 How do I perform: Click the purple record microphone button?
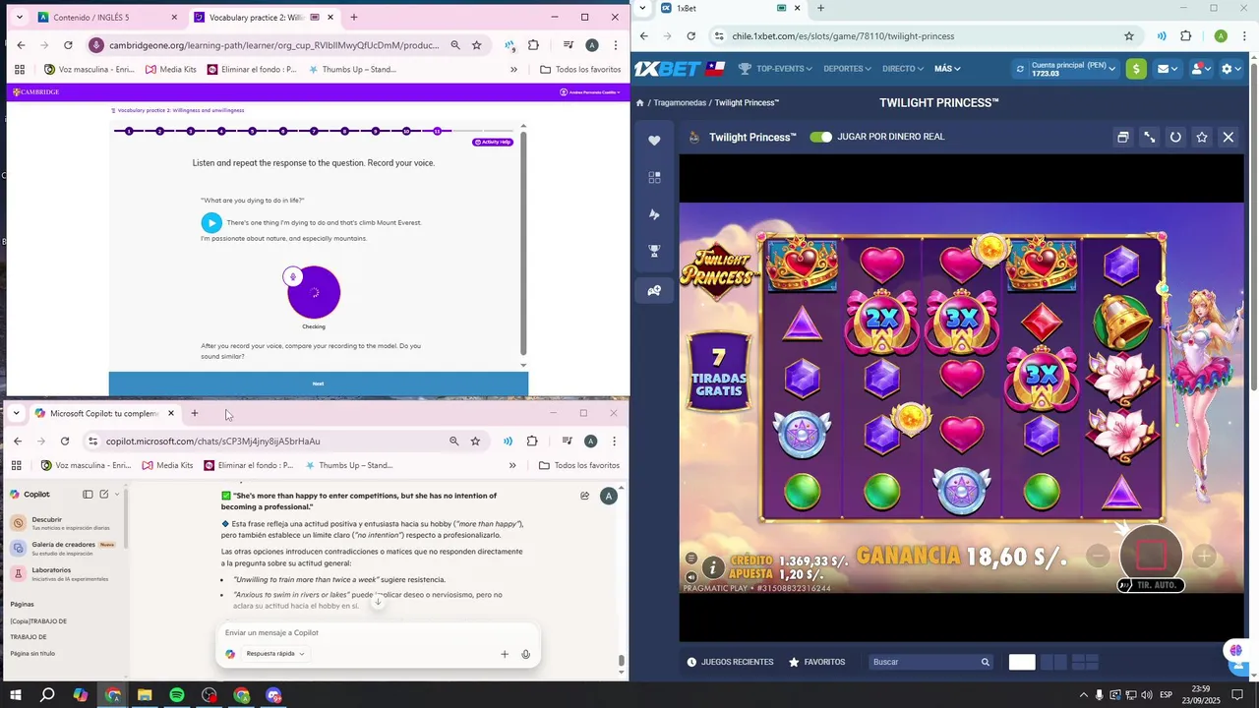click(x=314, y=292)
